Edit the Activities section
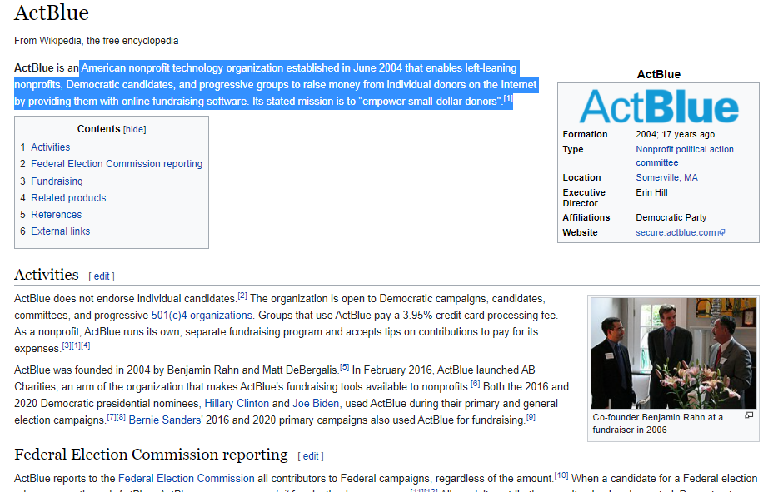The width and height of the screenshot is (763, 492). [x=102, y=276]
